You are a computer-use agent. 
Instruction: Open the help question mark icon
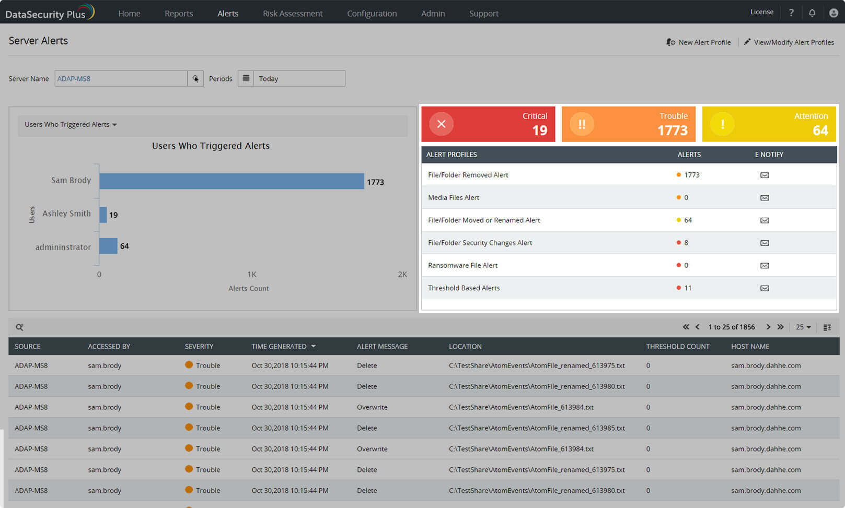coord(791,13)
